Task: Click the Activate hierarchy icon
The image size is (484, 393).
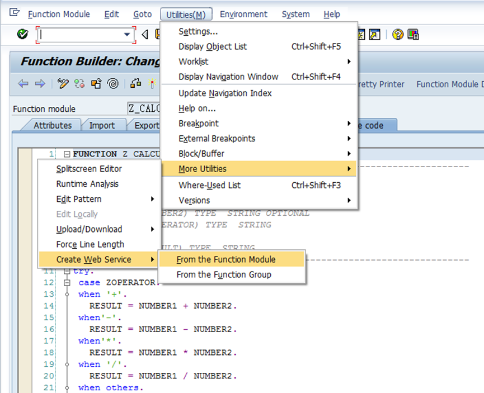Action: [x=136, y=84]
